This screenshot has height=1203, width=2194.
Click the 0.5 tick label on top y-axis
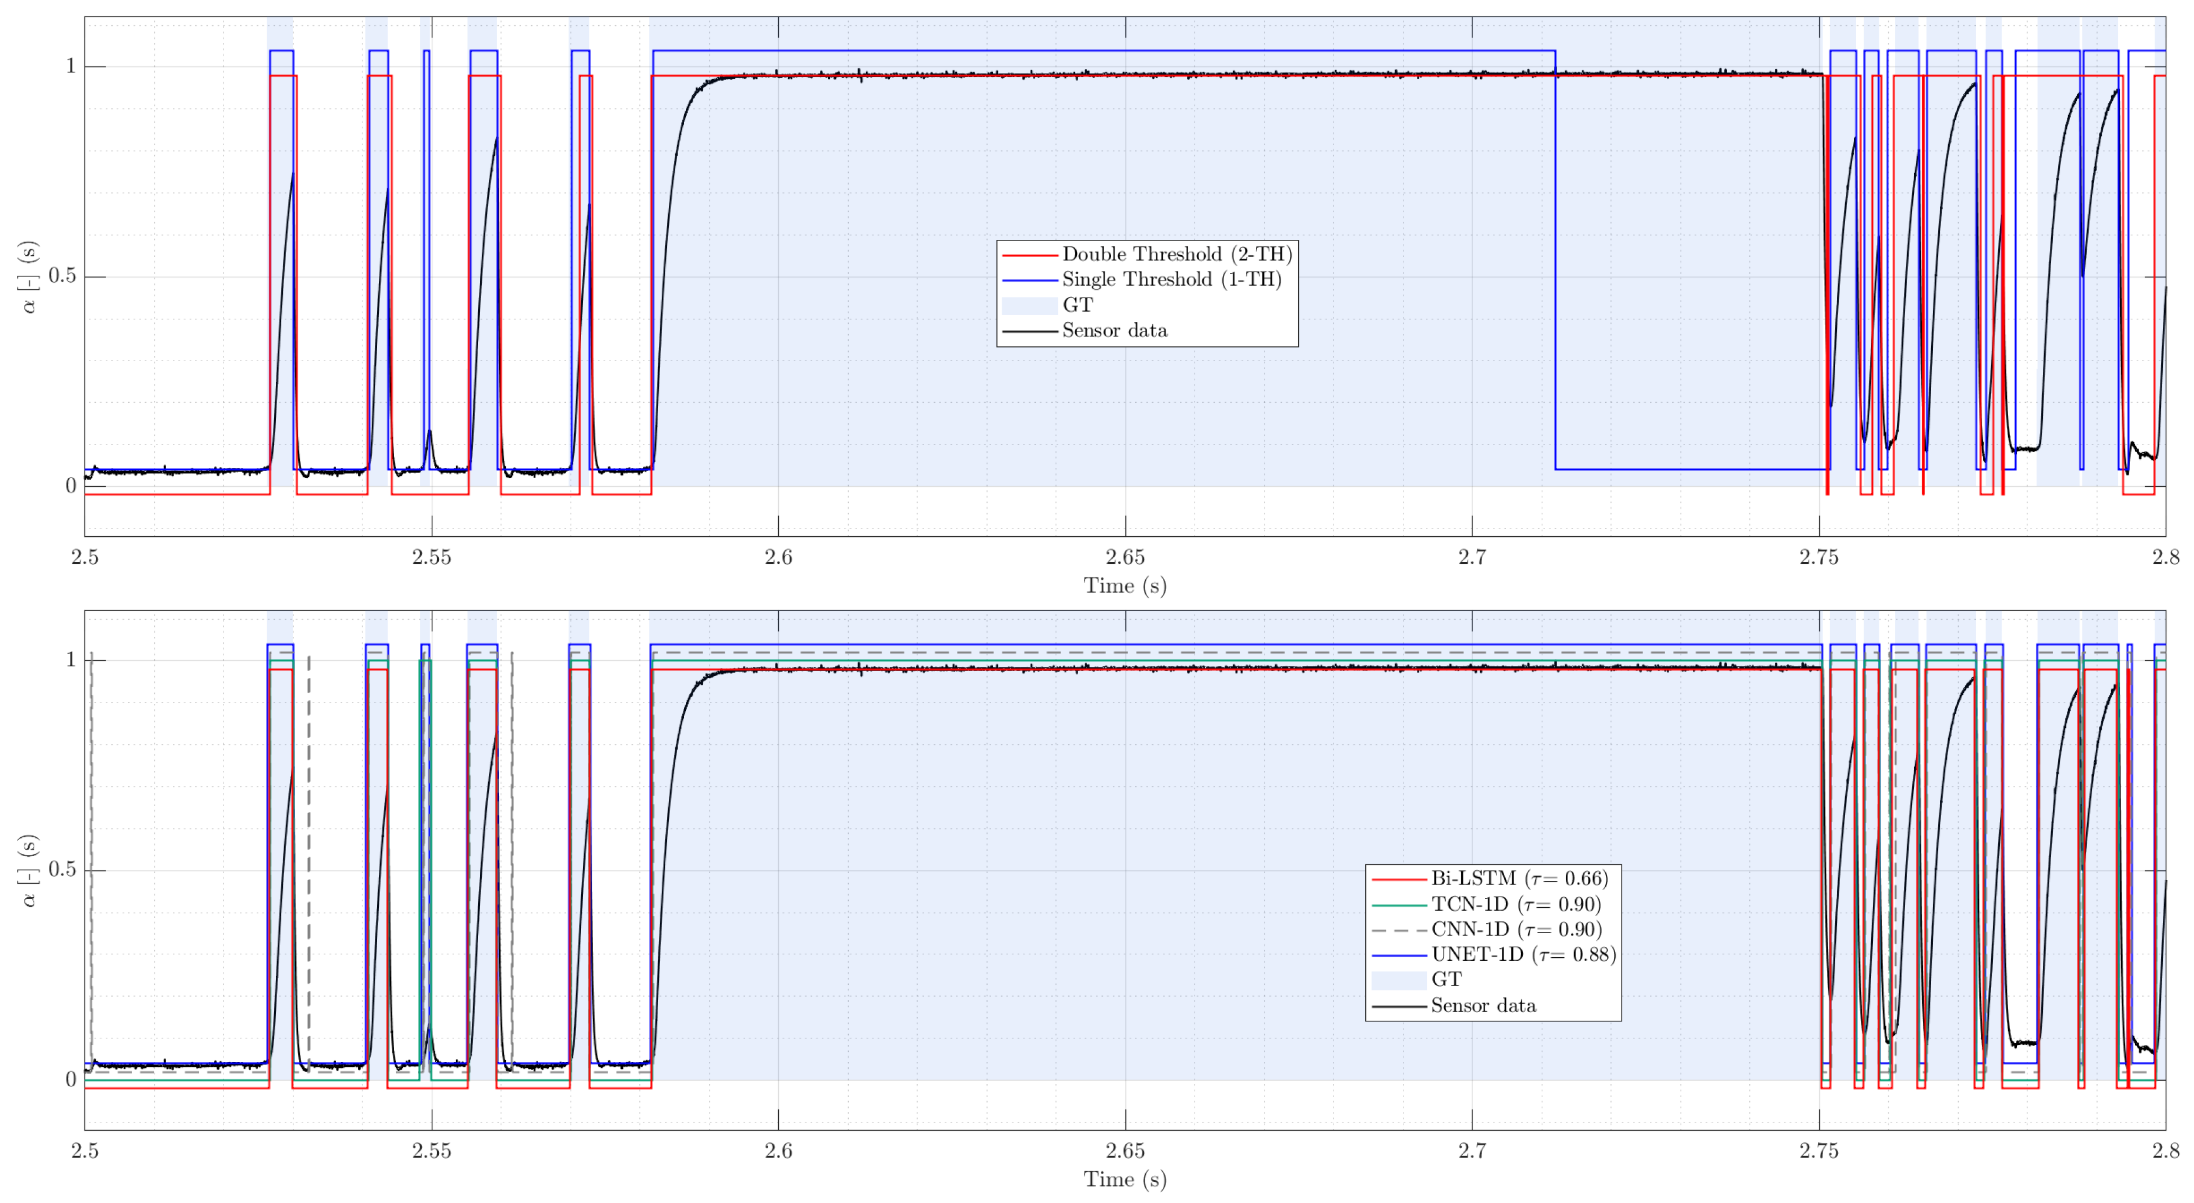pyautogui.click(x=62, y=276)
